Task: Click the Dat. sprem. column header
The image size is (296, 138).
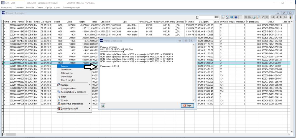Action: [x=204, y=22]
